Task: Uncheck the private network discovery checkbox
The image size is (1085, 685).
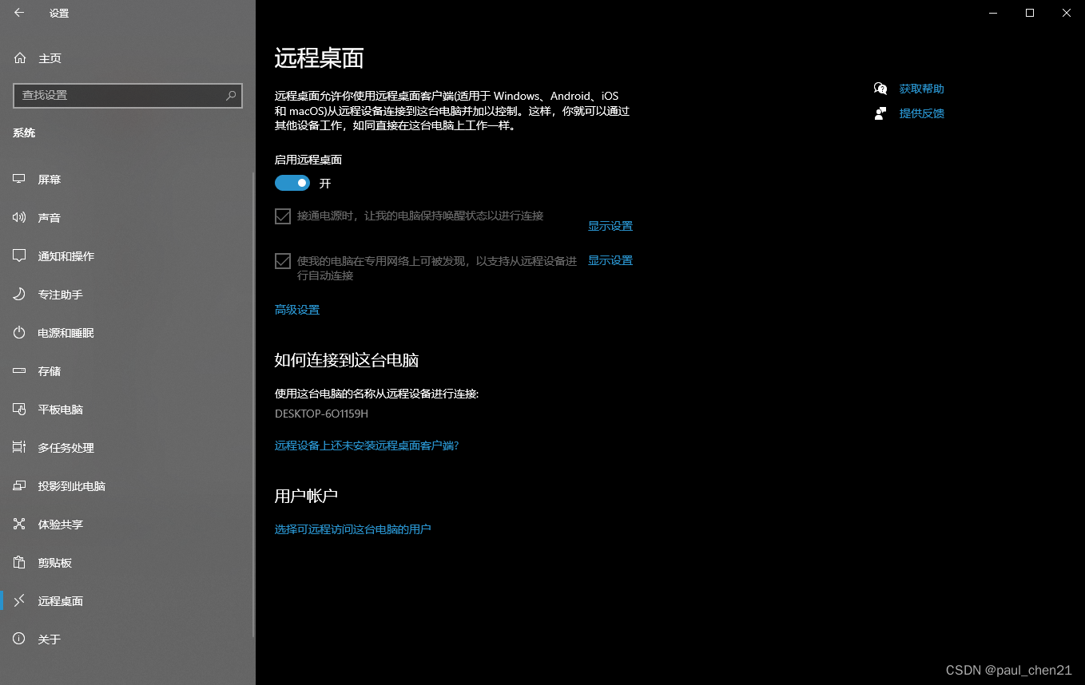Action: [283, 260]
